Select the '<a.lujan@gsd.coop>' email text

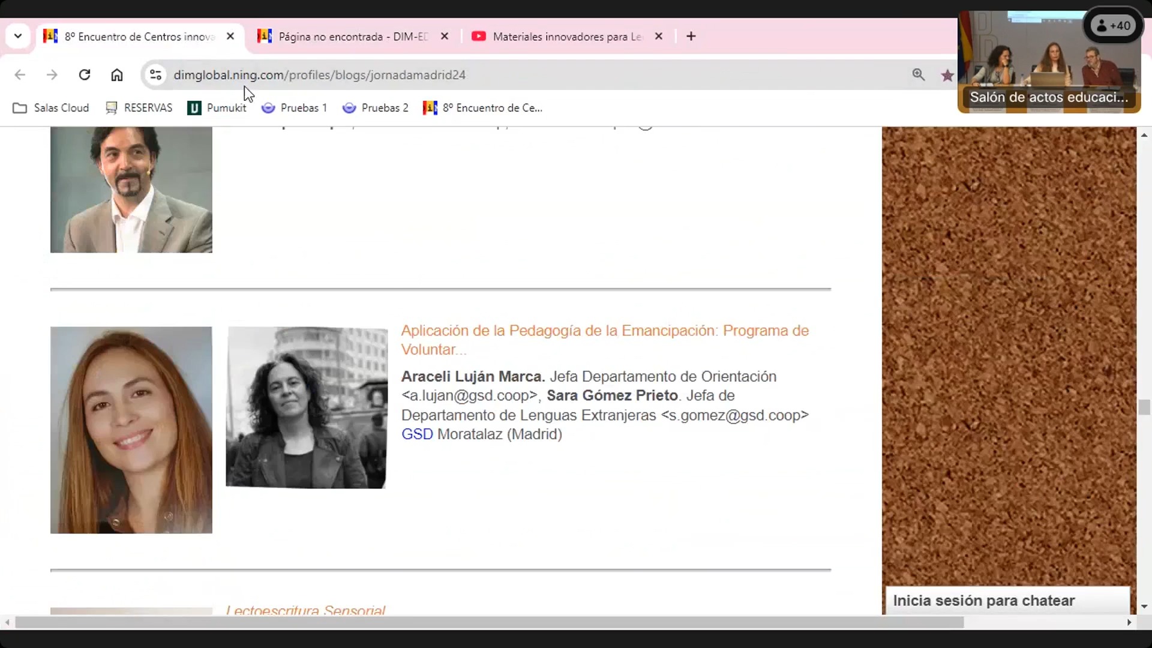pyautogui.click(x=469, y=396)
